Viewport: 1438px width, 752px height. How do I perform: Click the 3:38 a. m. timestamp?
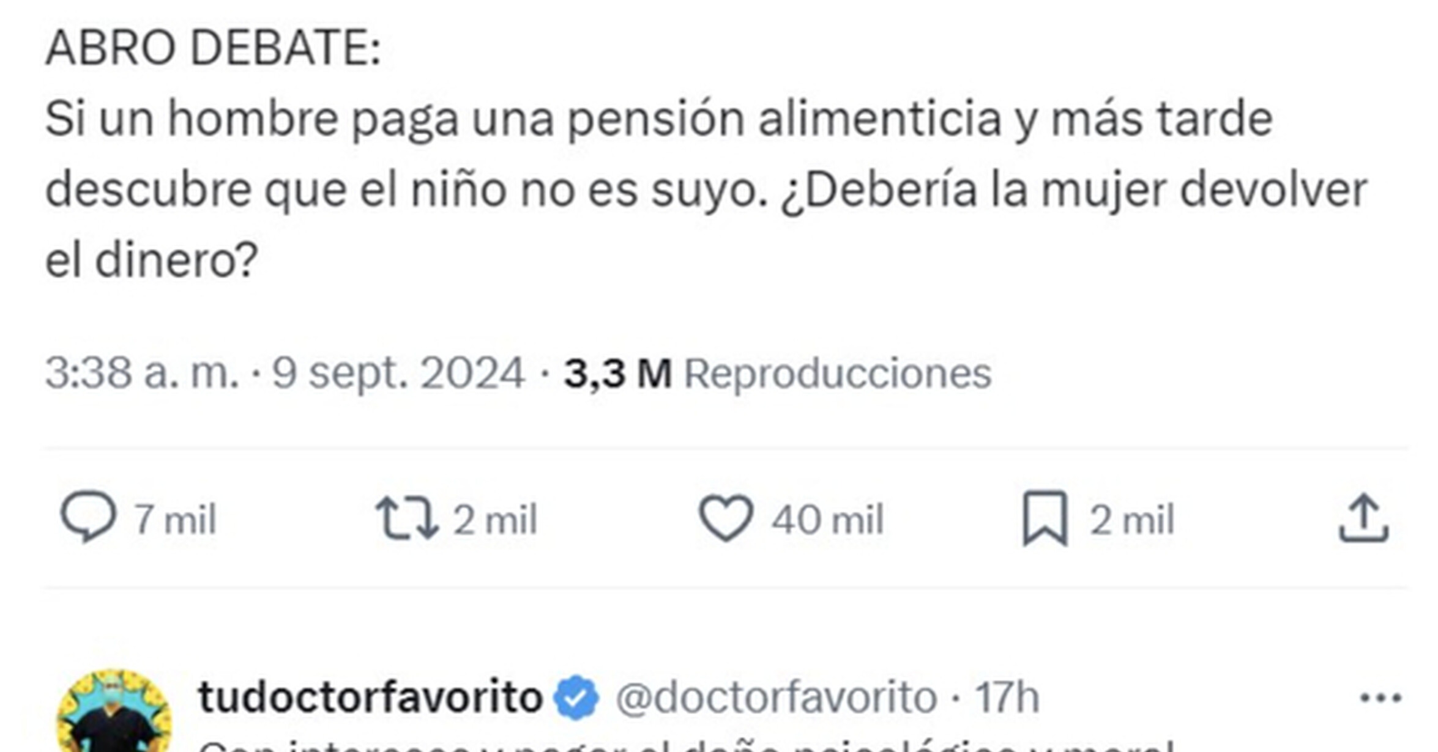click(x=143, y=372)
